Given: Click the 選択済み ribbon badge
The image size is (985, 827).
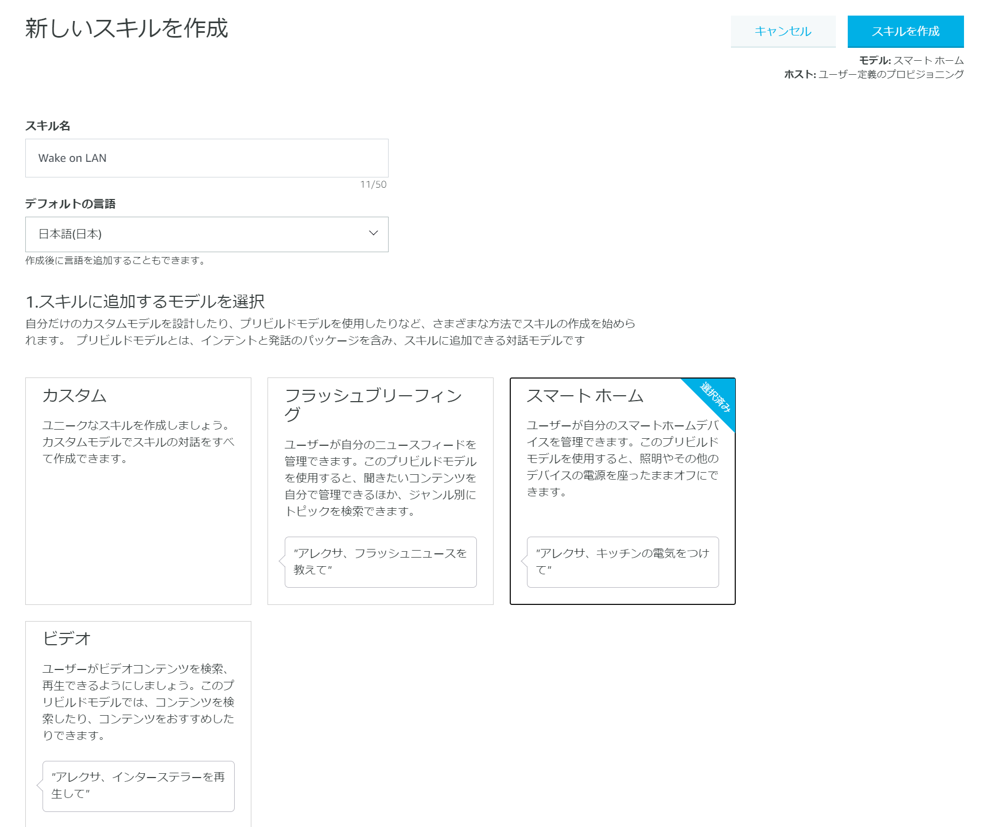Looking at the screenshot, I should pos(715,397).
